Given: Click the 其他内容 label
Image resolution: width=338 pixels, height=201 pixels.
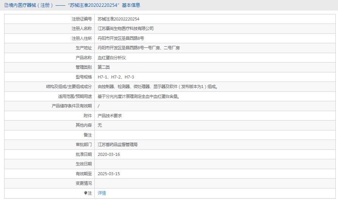Looking at the screenshot, I should [x=84, y=125].
